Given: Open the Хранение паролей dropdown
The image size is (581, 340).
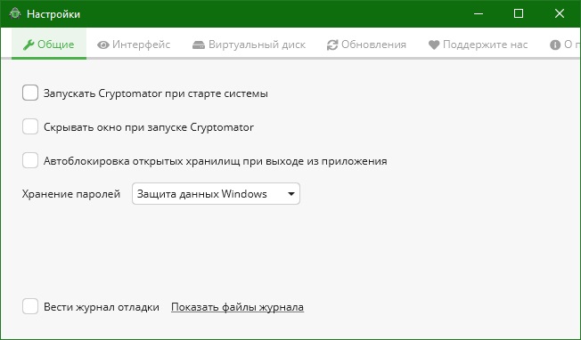Looking at the screenshot, I should click(x=216, y=193).
